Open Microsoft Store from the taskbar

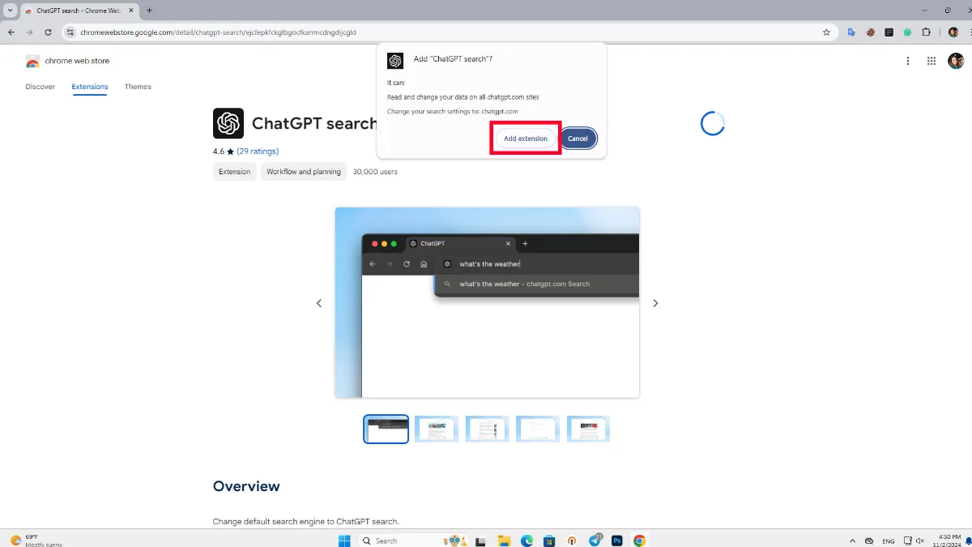(549, 541)
